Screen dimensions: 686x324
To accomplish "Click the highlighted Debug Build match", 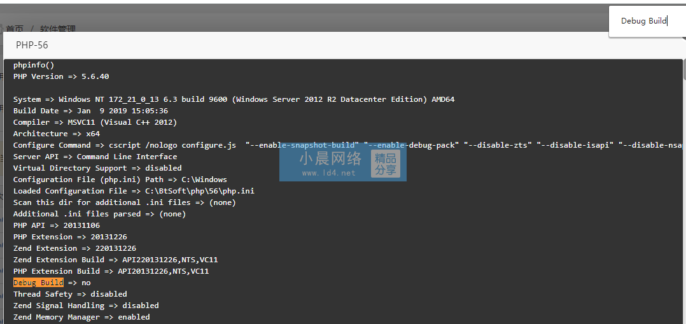I will click(38, 283).
